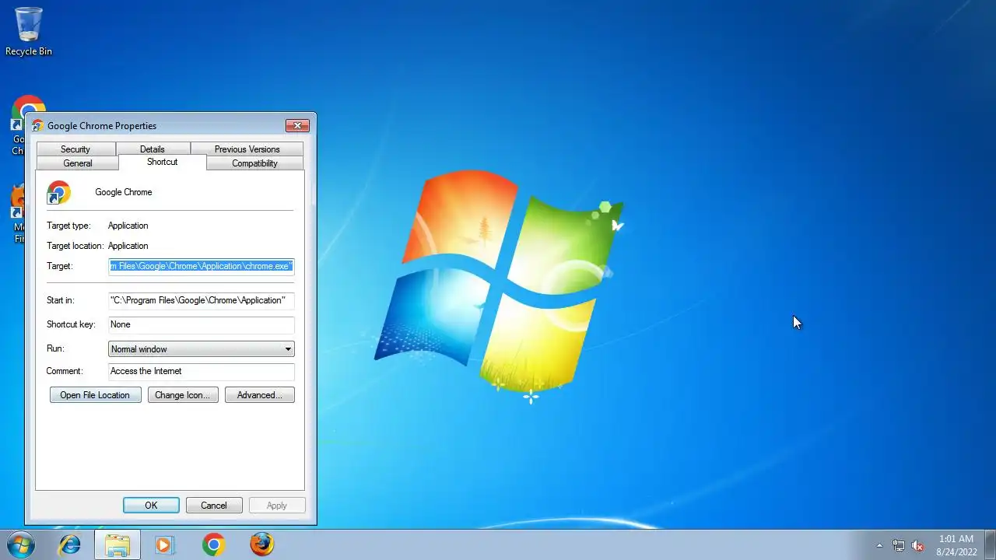Viewport: 996px width, 560px height.
Task: Open the Recycle Bin desktop icon
Action: (29, 31)
